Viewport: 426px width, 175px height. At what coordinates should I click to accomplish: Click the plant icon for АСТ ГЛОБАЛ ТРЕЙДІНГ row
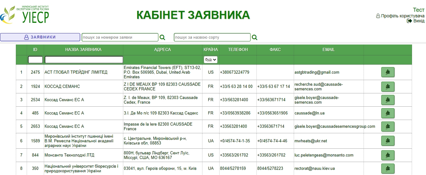point(387,72)
